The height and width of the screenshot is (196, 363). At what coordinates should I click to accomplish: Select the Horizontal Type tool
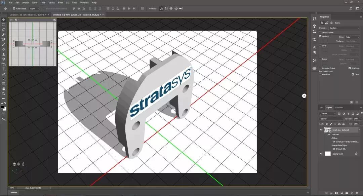3,69
